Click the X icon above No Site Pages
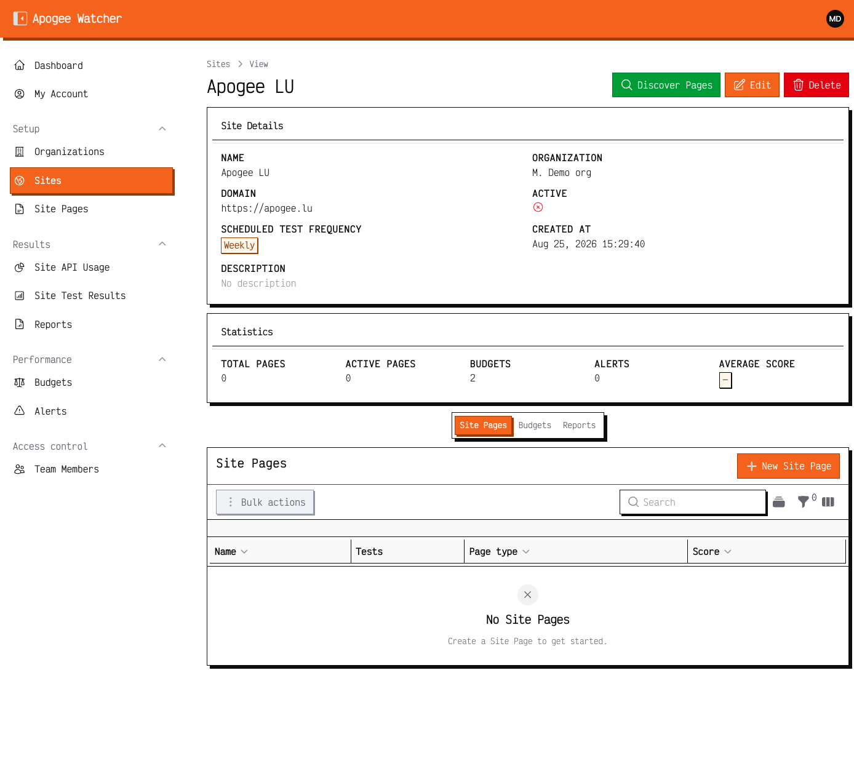 click(528, 595)
